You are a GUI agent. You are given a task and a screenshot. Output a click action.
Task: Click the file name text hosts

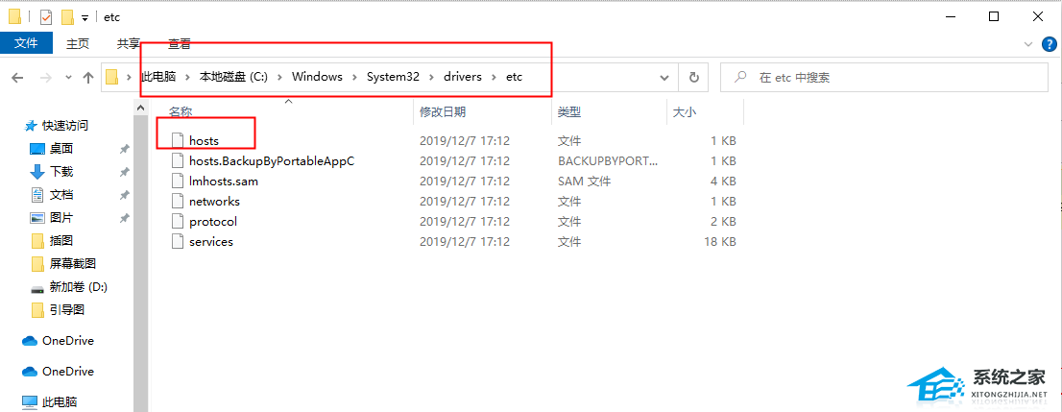click(x=204, y=141)
